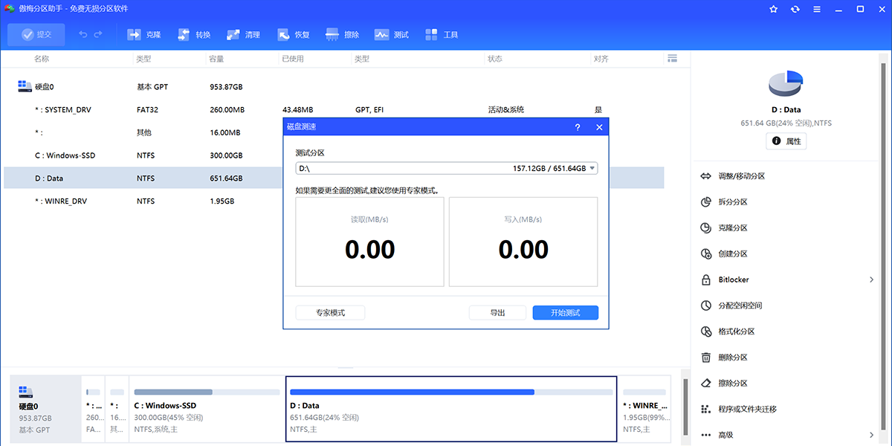This screenshot has height=446, width=892.
Task: Select 格式化分区 format partition in sidebar
Action: [x=737, y=332]
